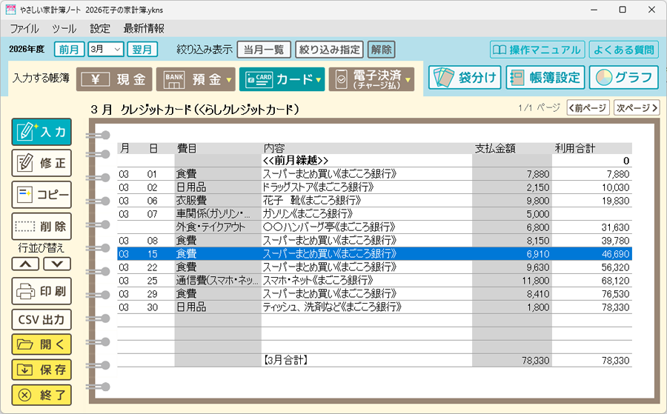Open the ファイル menu
667x414 pixels.
click(x=24, y=29)
